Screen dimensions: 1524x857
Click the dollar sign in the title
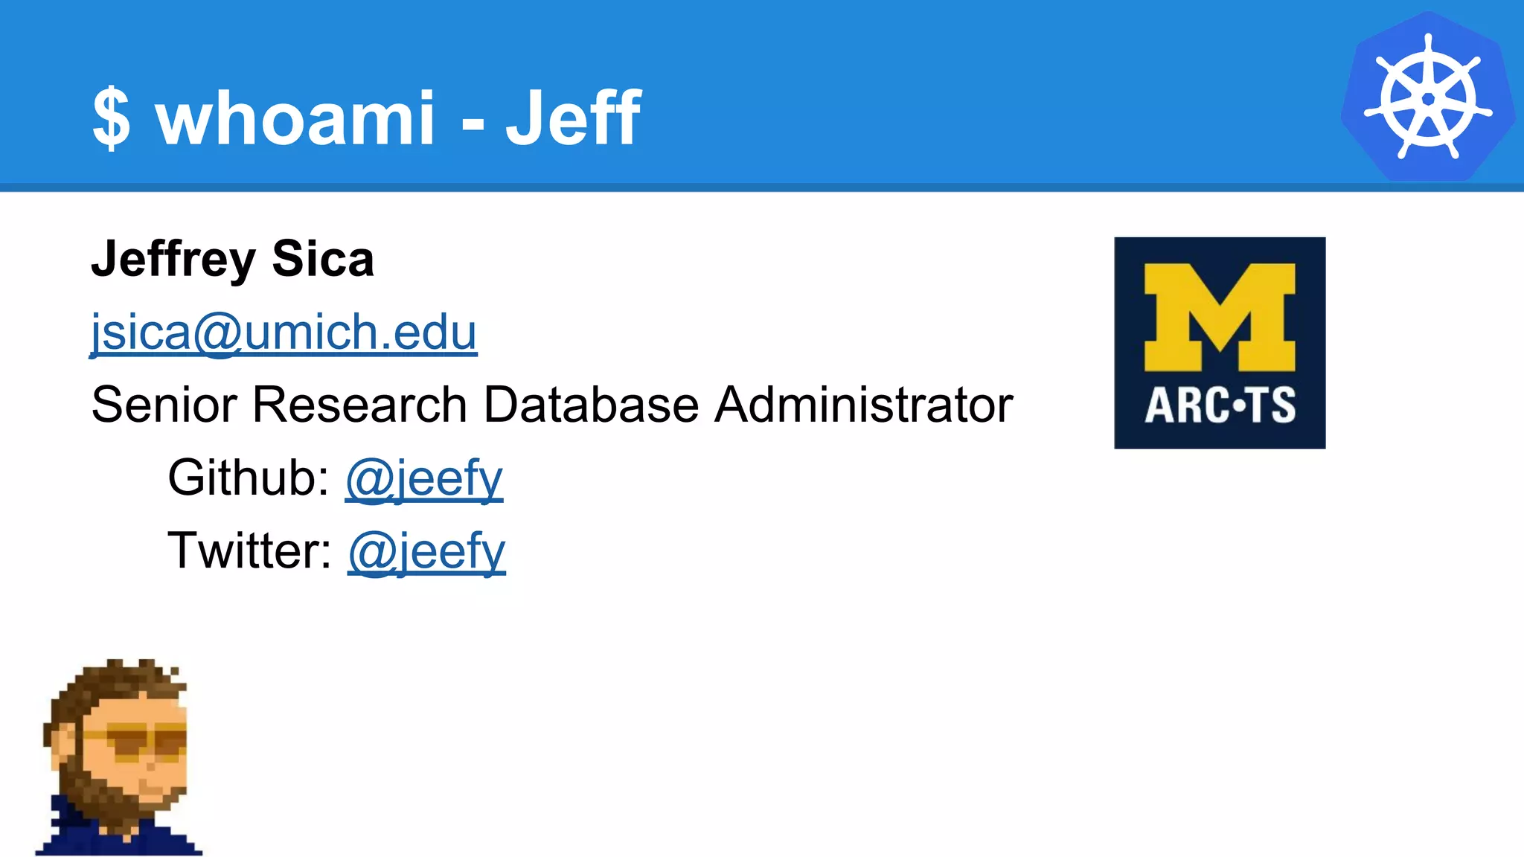(x=112, y=118)
